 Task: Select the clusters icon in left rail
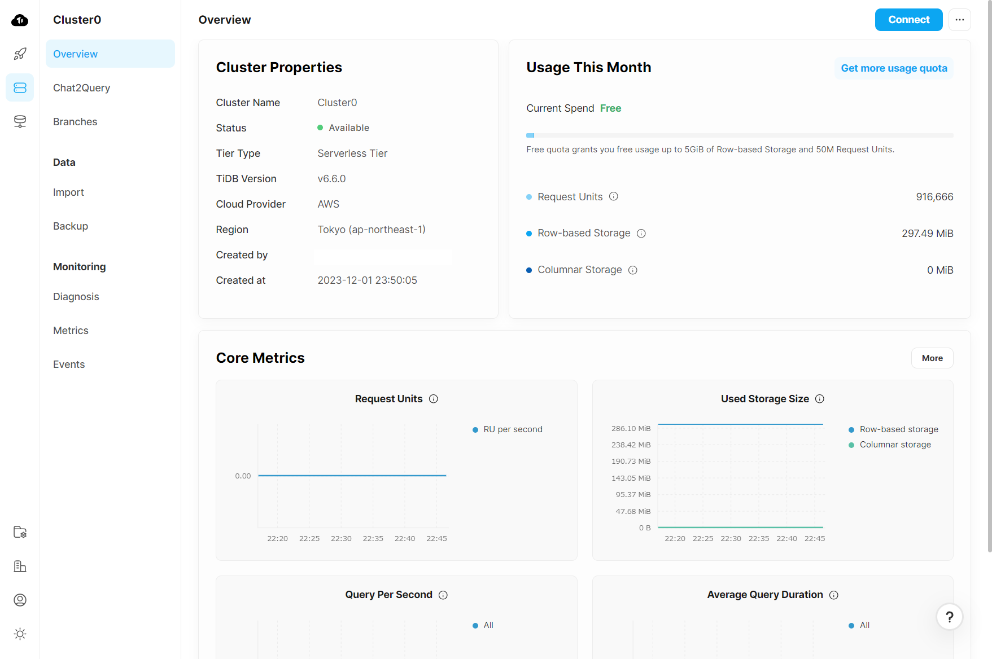point(20,87)
